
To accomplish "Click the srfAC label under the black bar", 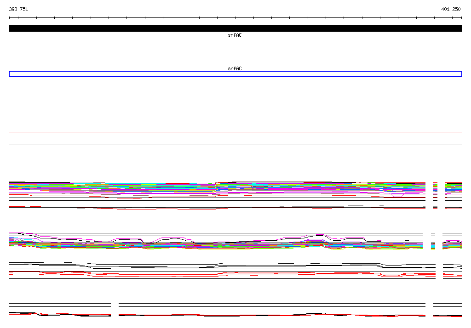I will click(x=235, y=35).
